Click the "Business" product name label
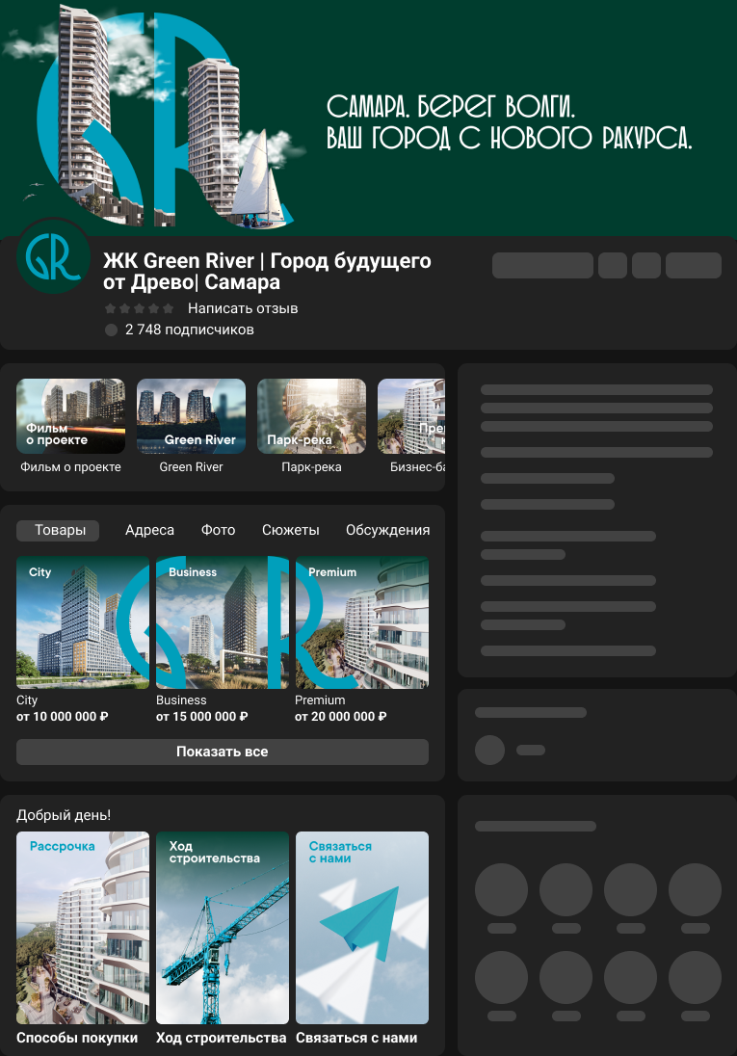The height and width of the screenshot is (1056, 737). (x=181, y=700)
